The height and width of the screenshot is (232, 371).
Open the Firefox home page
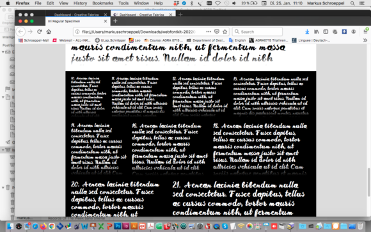click(x=49, y=32)
